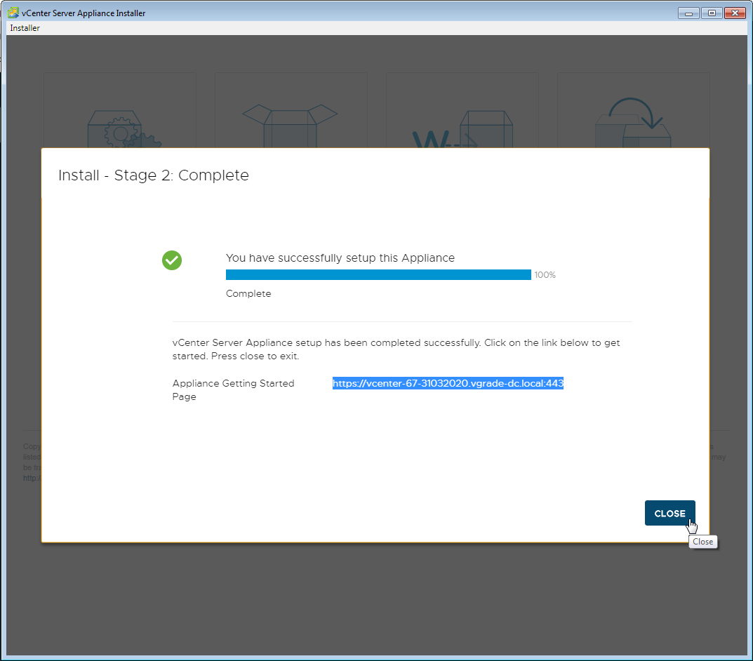The width and height of the screenshot is (753, 661).
Task: Open the Installer menu
Action: (x=25, y=28)
